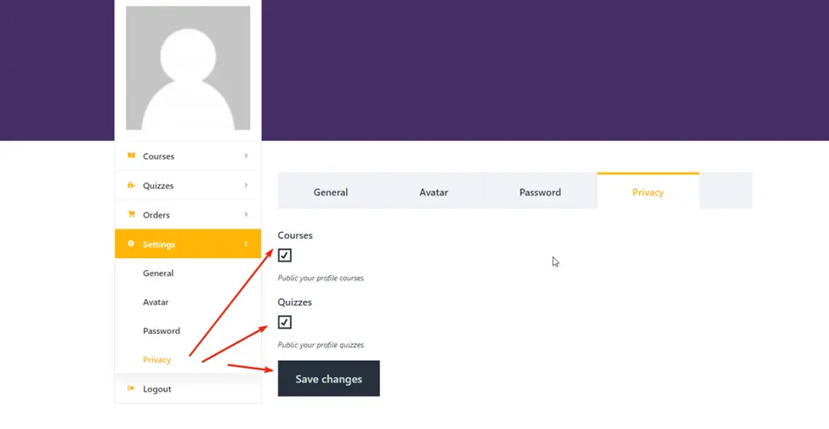Click the Logout exit icon in sidebar

(131, 388)
